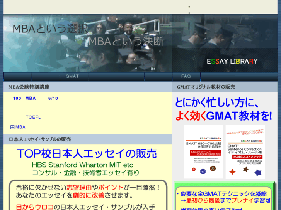Click 'HBS Stanford Wharton MIT etc' text

coord(83,165)
